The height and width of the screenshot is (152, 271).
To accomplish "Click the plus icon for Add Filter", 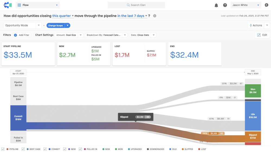I will pos(15,35).
